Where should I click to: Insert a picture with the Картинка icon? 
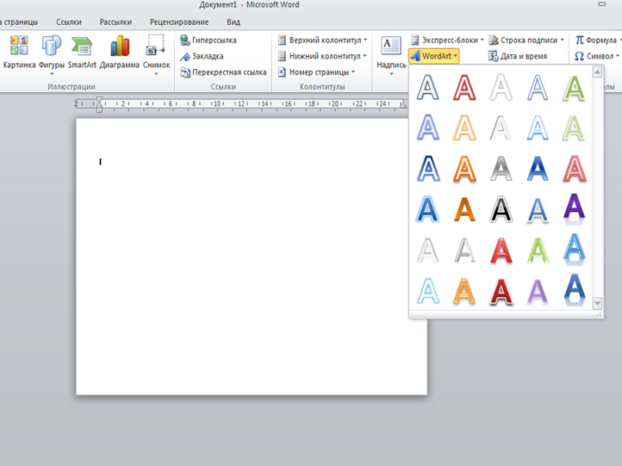[19, 52]
